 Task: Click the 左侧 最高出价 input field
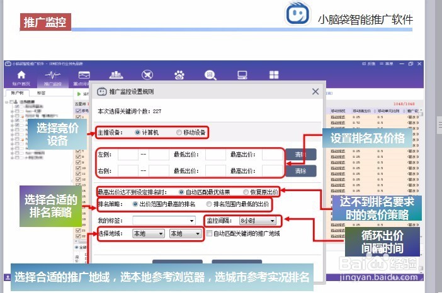pyautogui.click(x=272, y=155)
